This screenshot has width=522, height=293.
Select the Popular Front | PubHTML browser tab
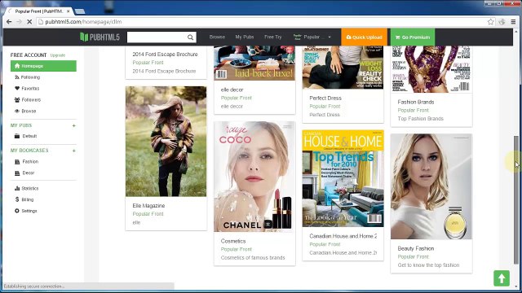point(39,11)
